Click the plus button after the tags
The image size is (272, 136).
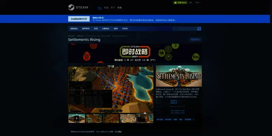(x=194, y=119)
